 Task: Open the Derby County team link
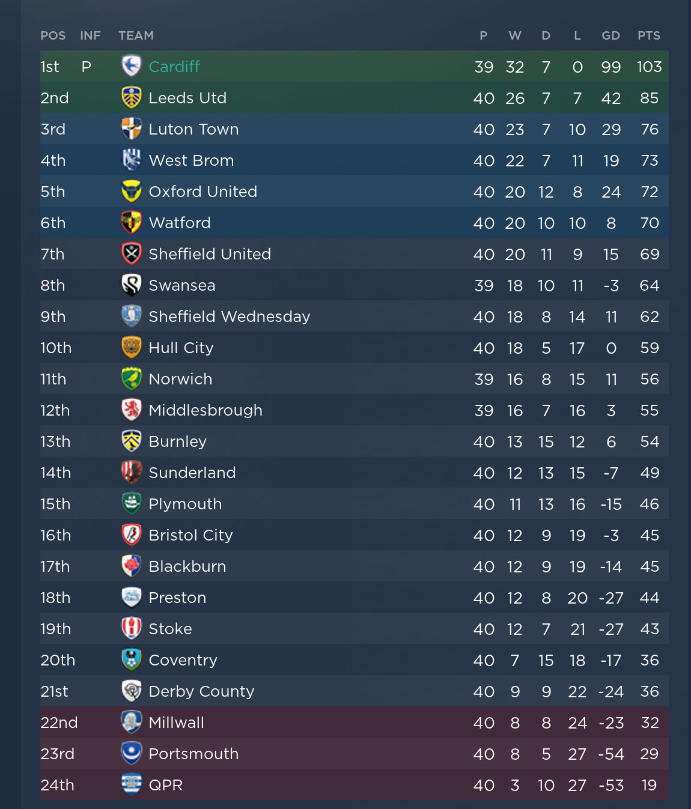[201, 691]
